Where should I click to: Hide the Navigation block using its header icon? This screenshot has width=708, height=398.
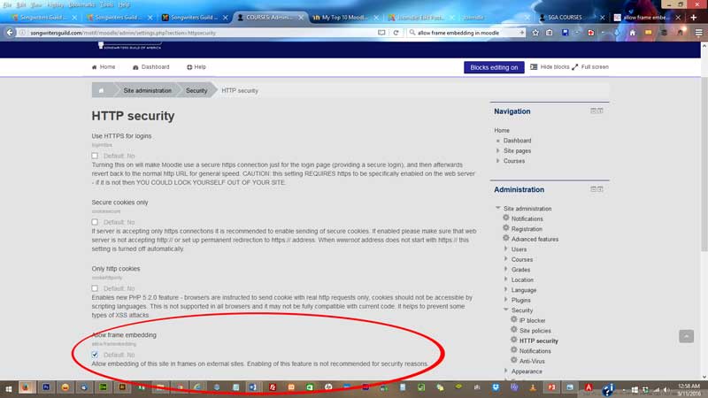(593, 111)
